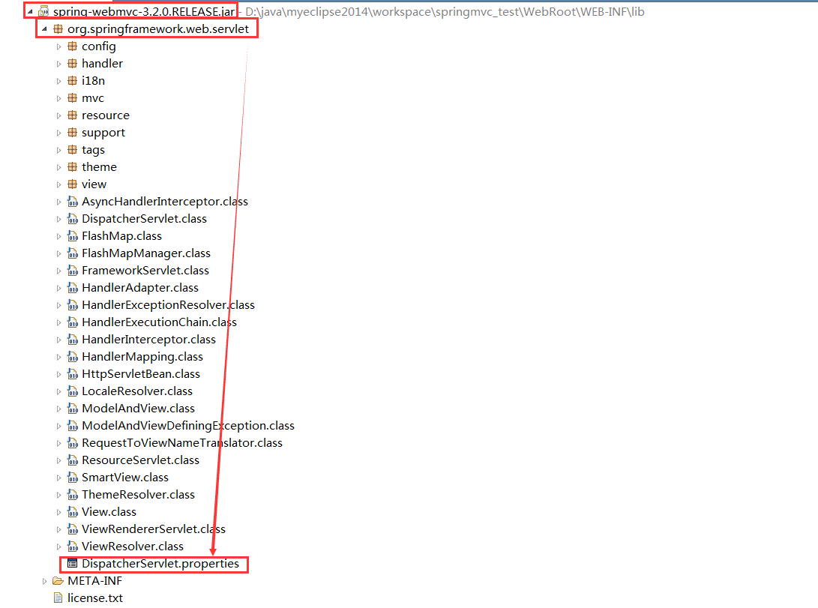818x608 pixels.
Task: Click the class file icon of HandlerMapping.class
Action: (x=73, y=357)
